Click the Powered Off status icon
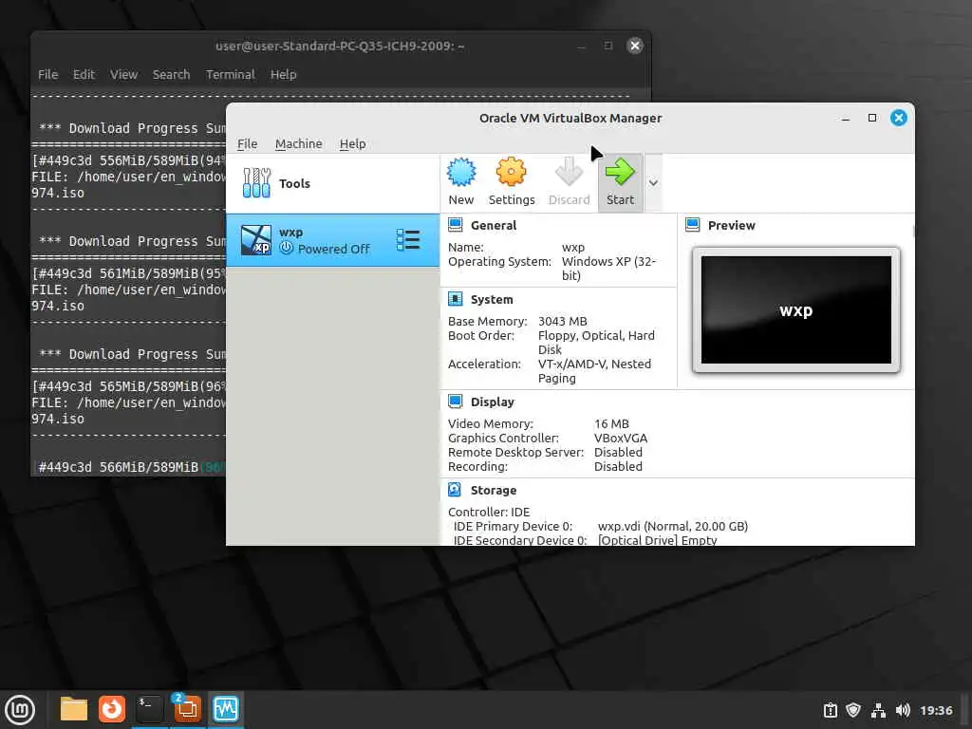 [x=286, y=248]
